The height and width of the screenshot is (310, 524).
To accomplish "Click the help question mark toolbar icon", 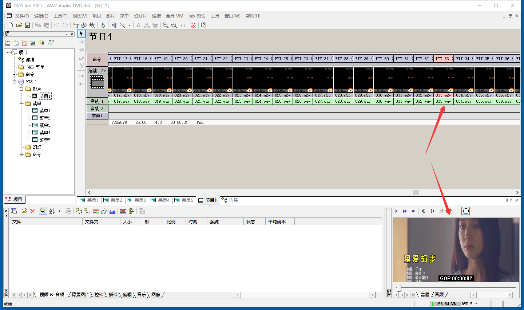I will (x=204, y=25).
